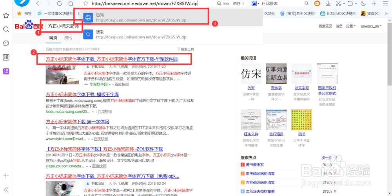This screenshot has height=196, width=392.
Task: Click the undo closed-tab icon
Action: pos(350,4)
